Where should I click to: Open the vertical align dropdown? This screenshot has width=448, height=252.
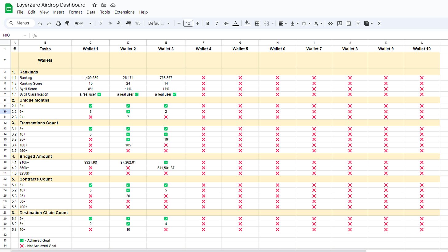294,23
